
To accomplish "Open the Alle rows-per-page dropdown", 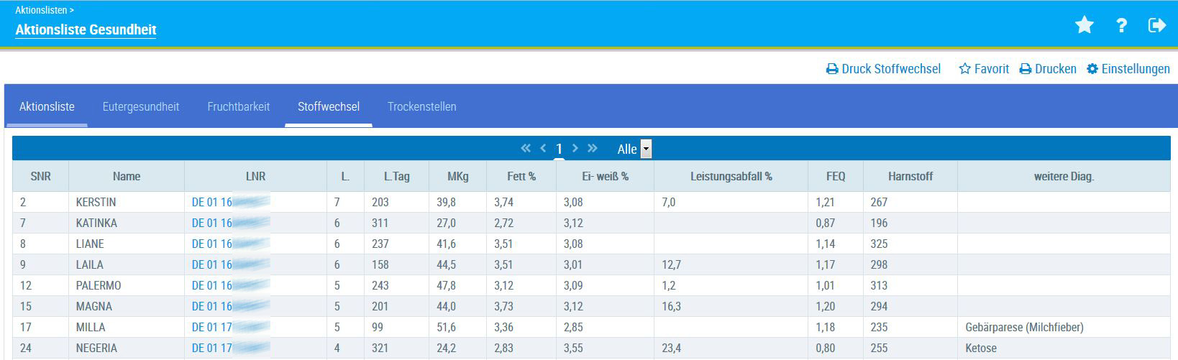I will [x=646, y=149].
